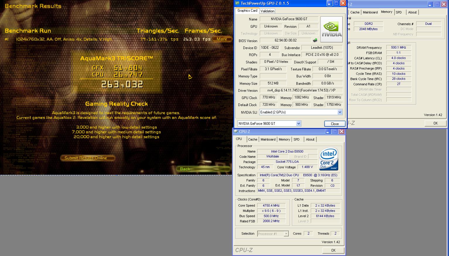449x256 pixels.
Task: Click the Cycle Time 10 clocks value
Action: [x=399, y=74]
